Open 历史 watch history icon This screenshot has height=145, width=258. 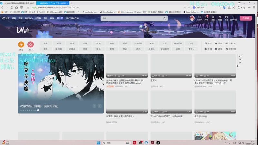[227, 18]
